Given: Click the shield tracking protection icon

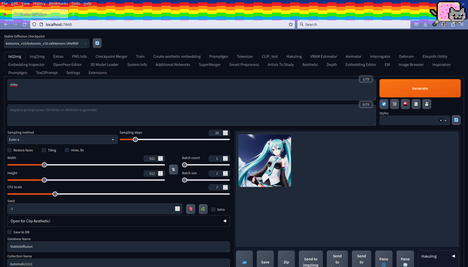Looking at the screenshot, I should pos(34,24).
